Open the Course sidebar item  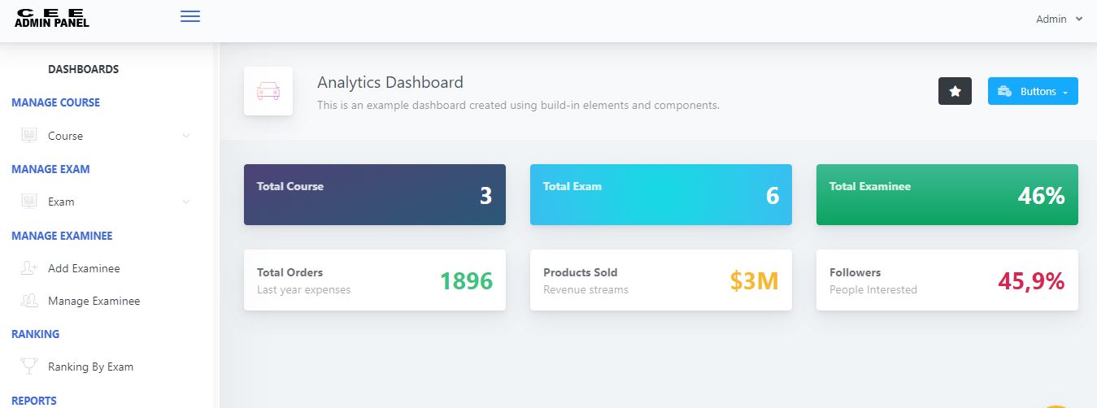(107, 136)
